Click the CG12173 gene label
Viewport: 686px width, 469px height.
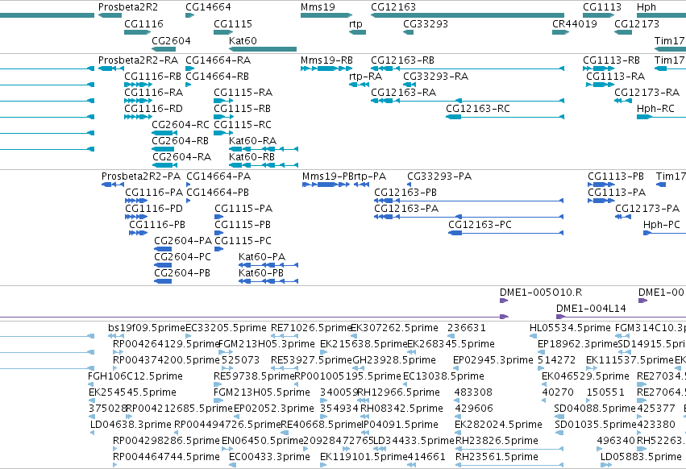pos(637,23)
